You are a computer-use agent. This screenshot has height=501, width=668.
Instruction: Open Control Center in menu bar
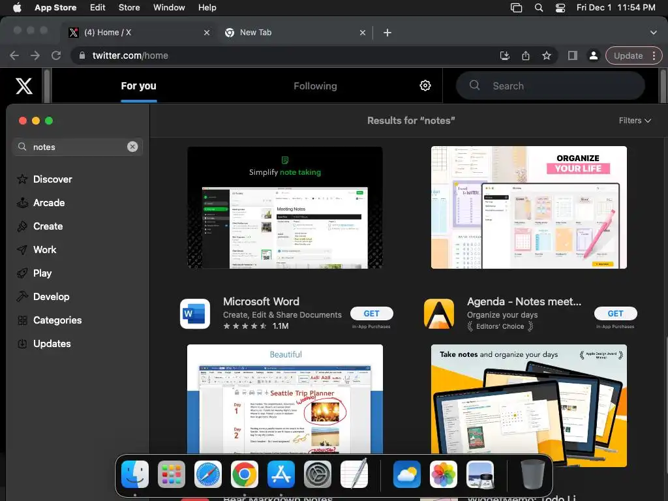[x=560, y=8]
